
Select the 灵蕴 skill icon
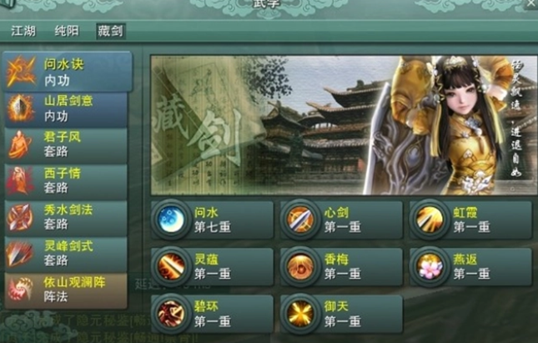point(170,266)
